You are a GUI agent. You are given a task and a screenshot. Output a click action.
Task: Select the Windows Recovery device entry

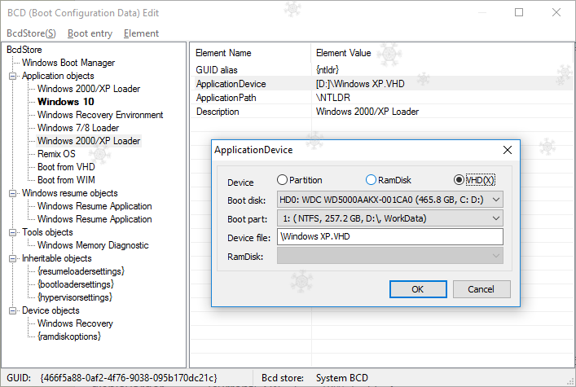[x=75, y=323]
